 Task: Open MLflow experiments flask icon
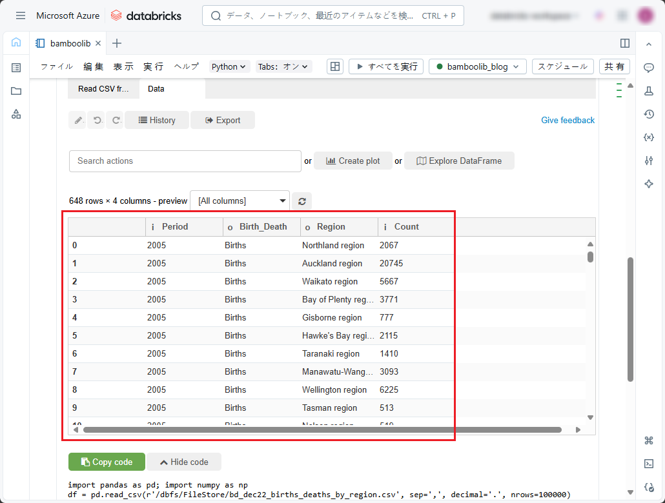(649, 91)
